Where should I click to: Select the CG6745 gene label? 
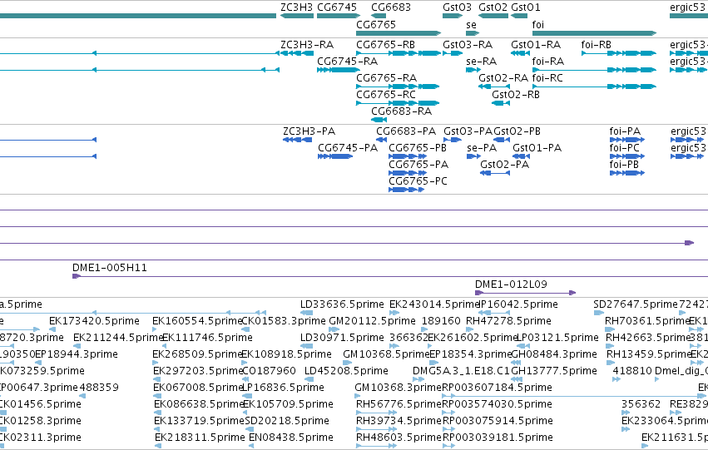coord(337,7)
